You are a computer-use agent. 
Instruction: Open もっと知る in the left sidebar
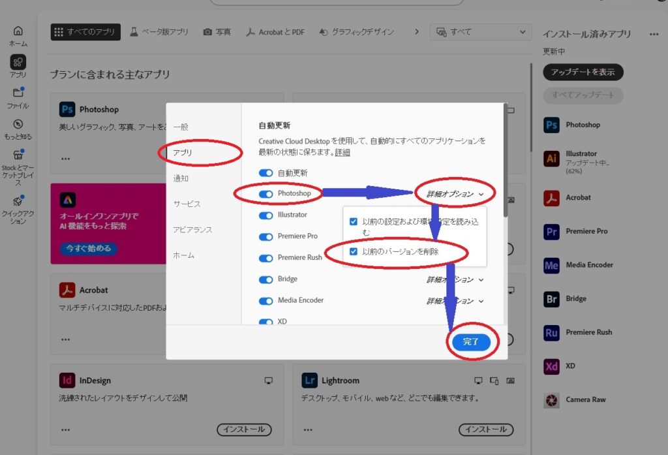pyautogui.click(x=18, y=129)
